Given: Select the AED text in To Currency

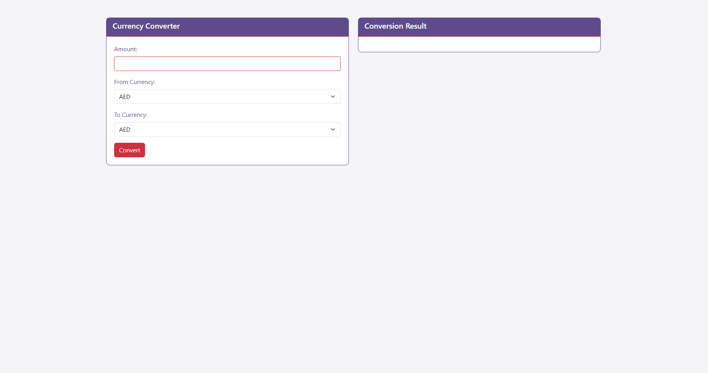Looking at the screenshot, I should click(125, 130).
